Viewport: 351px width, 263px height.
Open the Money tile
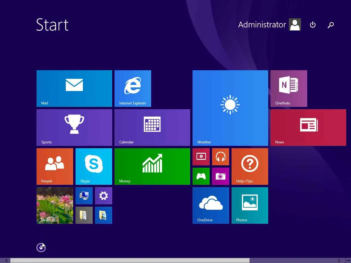(152, 167)
